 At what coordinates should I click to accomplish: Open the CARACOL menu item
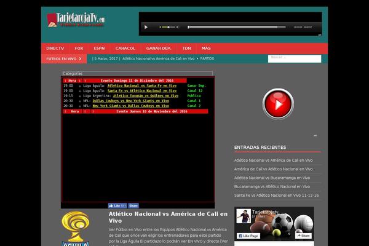pyautogui.click(x=125, y=48)
